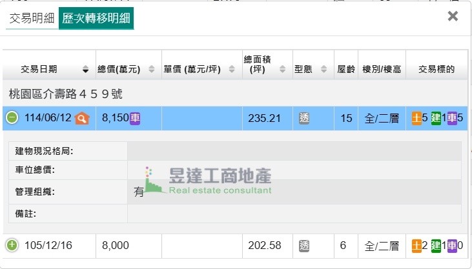Viewport: 472px width, 269px height.
Task: Click the magnifier house icon beside 114/06/12
Action: pos(81,118)
